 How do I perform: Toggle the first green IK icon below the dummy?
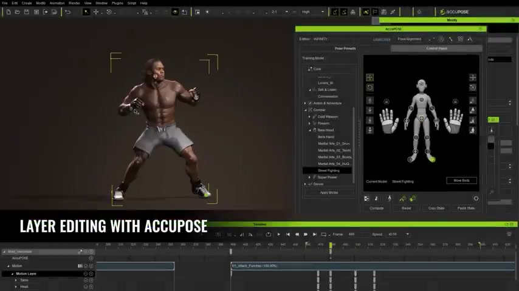[x=402, y=198]
